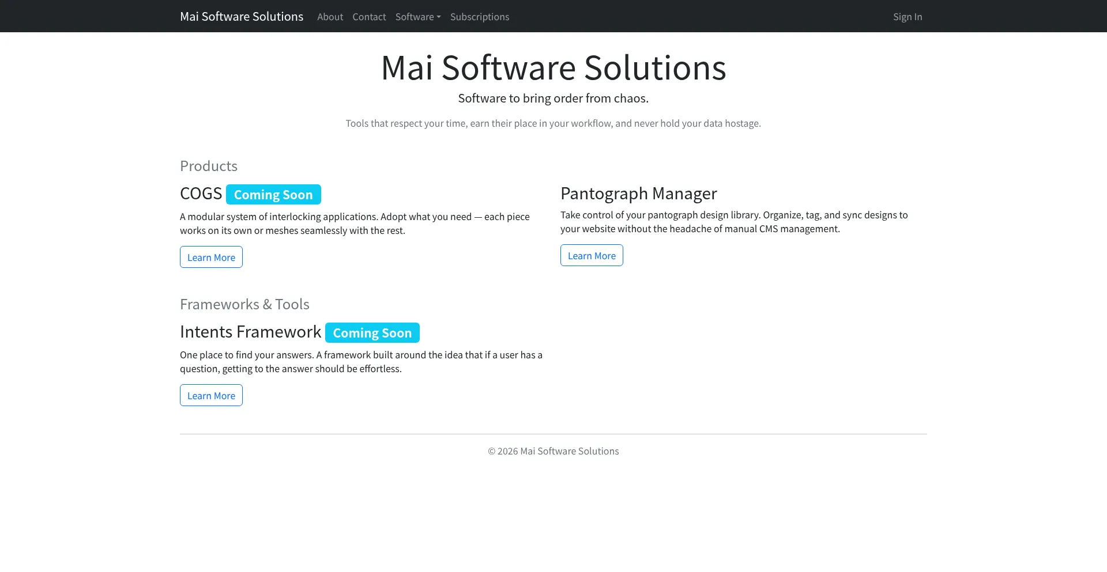Click the tagline 'Software to bring order from chaos.'
This screenshot has width=1107, height=572.
553,99
